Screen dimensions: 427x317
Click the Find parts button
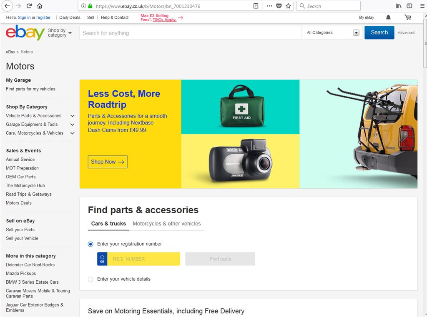(x=220, y=259)
